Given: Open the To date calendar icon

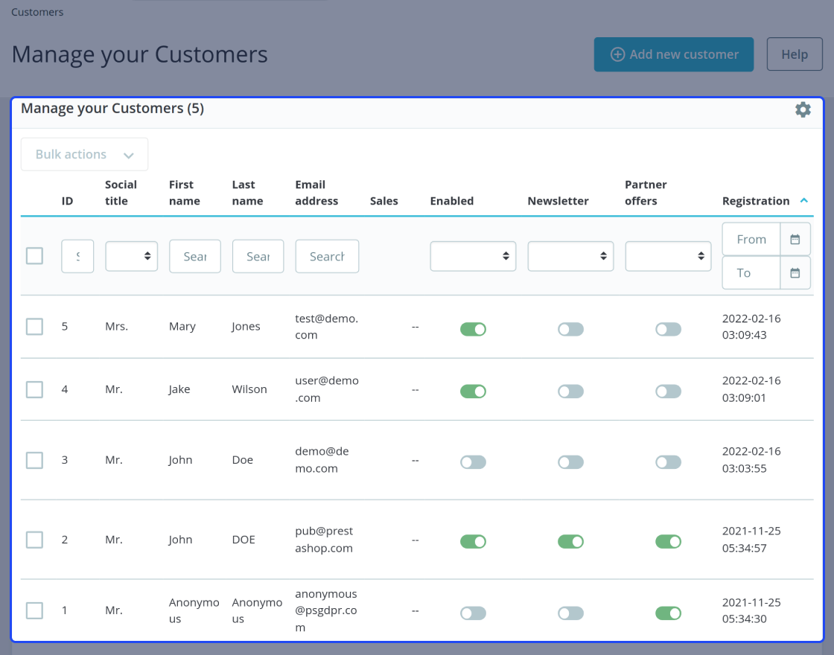Looking at the screenshot, I should click(x=795, y=272).
